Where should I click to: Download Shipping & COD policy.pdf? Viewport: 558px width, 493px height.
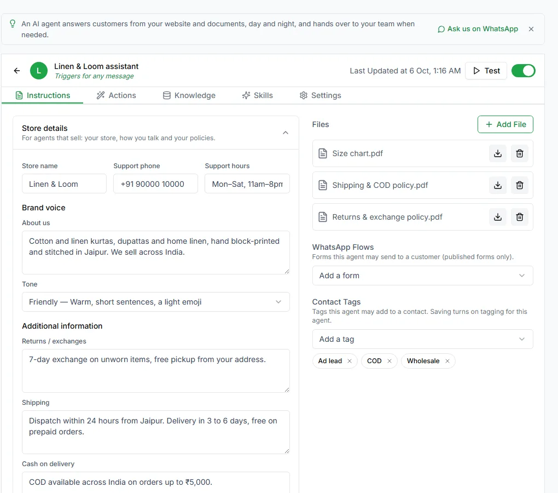pos(497,185)
